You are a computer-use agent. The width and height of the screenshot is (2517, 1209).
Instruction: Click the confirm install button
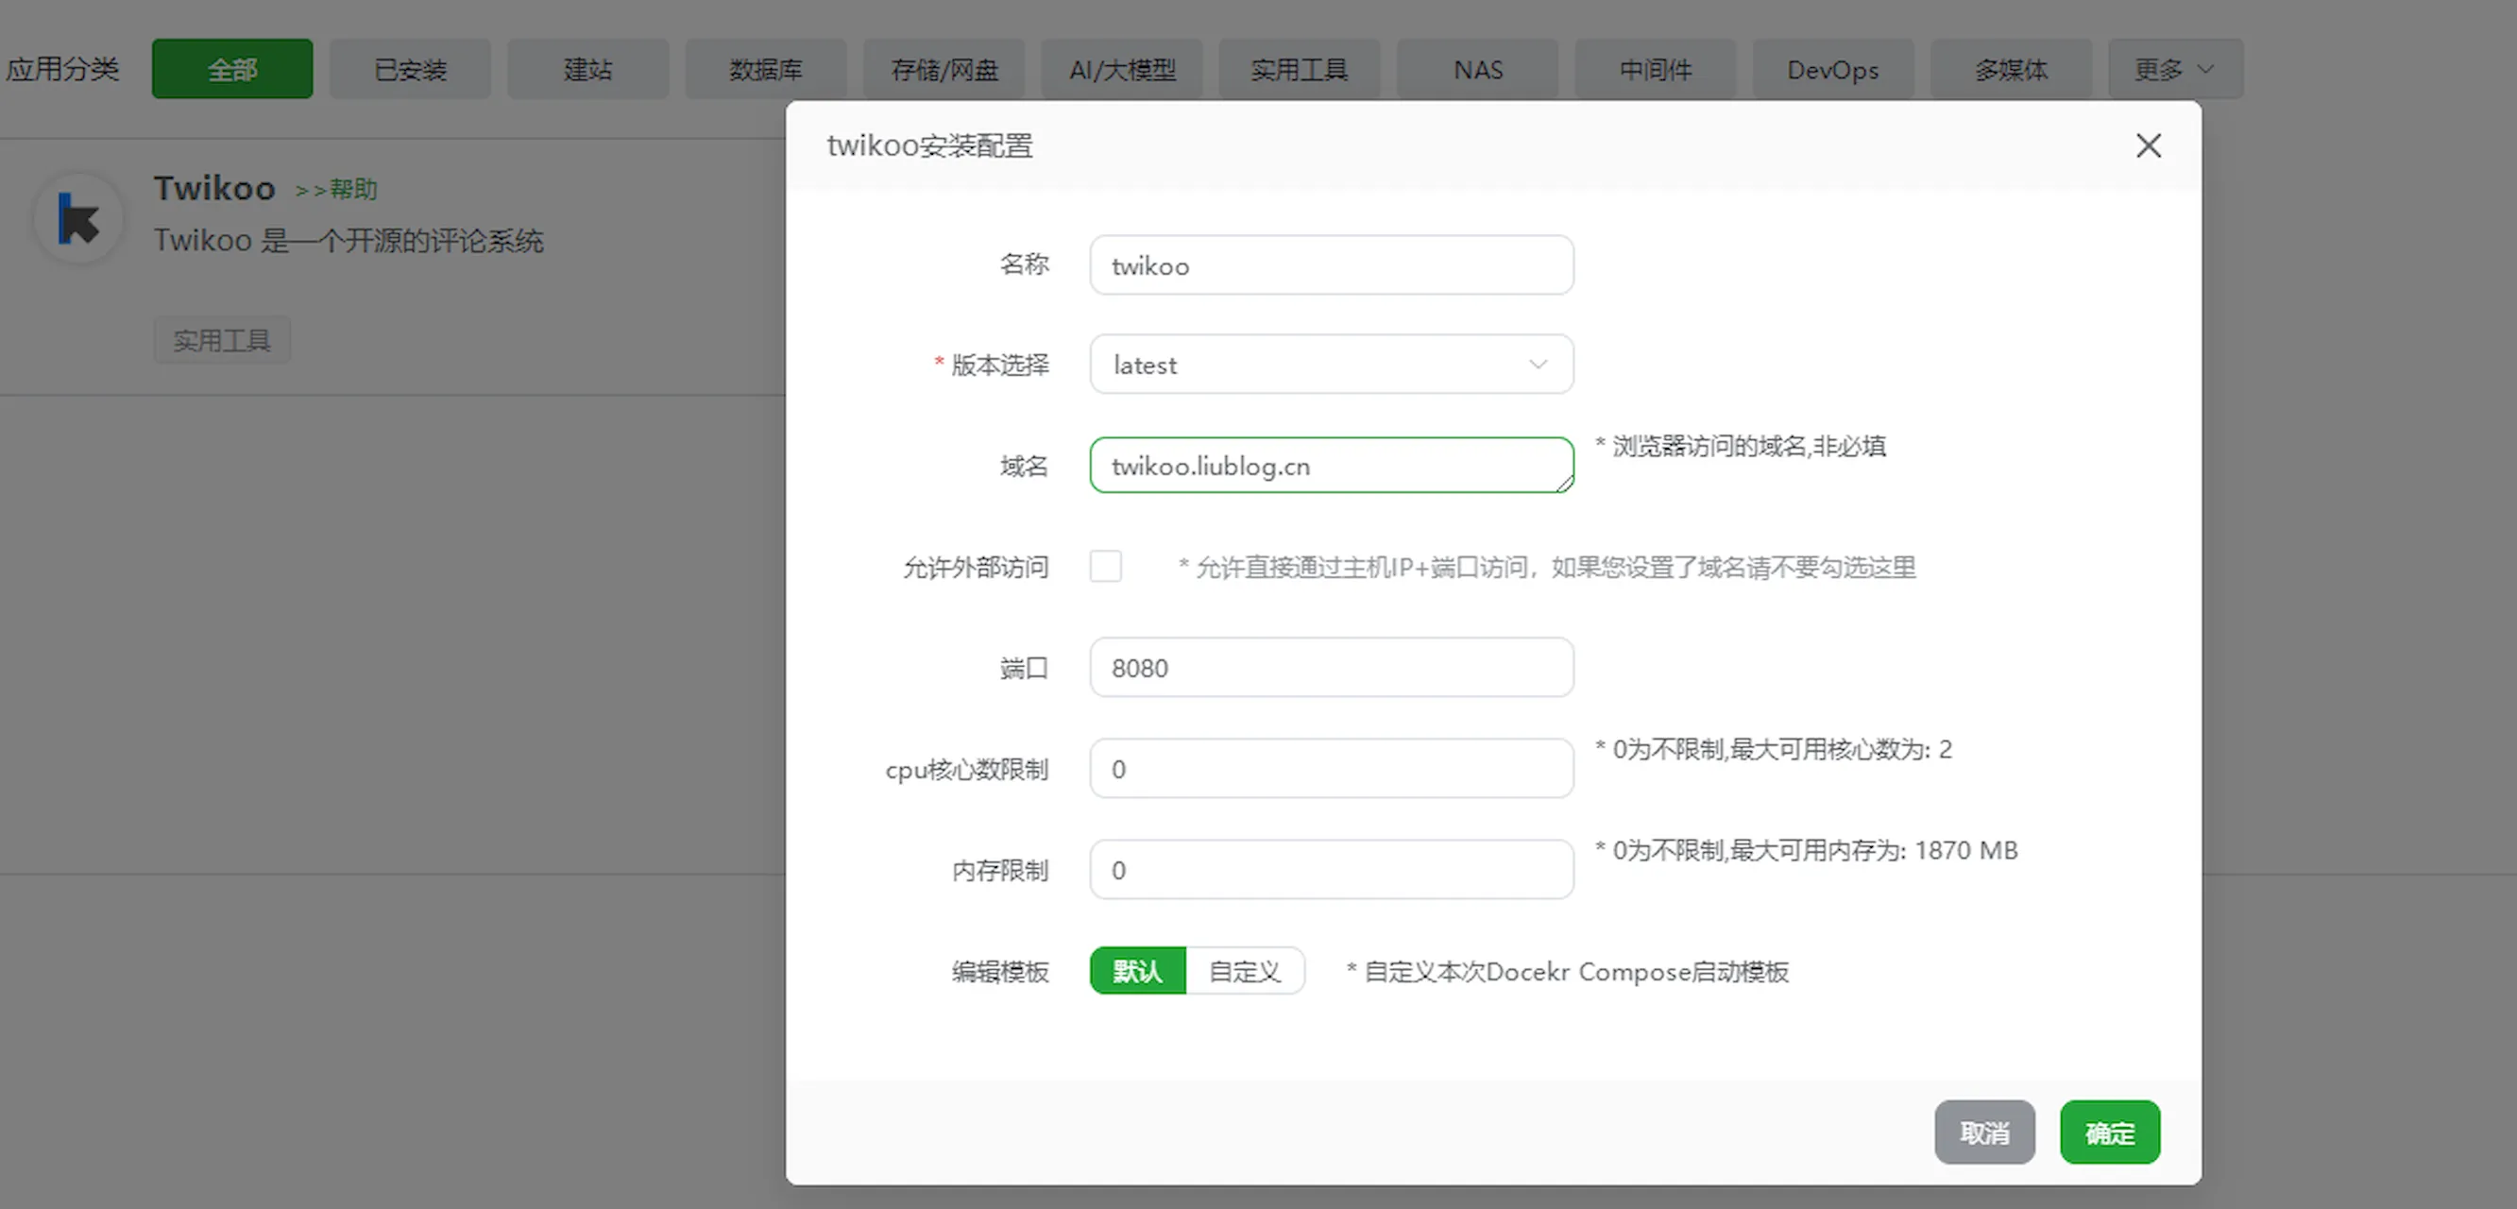click(x=2109, y=1132)
